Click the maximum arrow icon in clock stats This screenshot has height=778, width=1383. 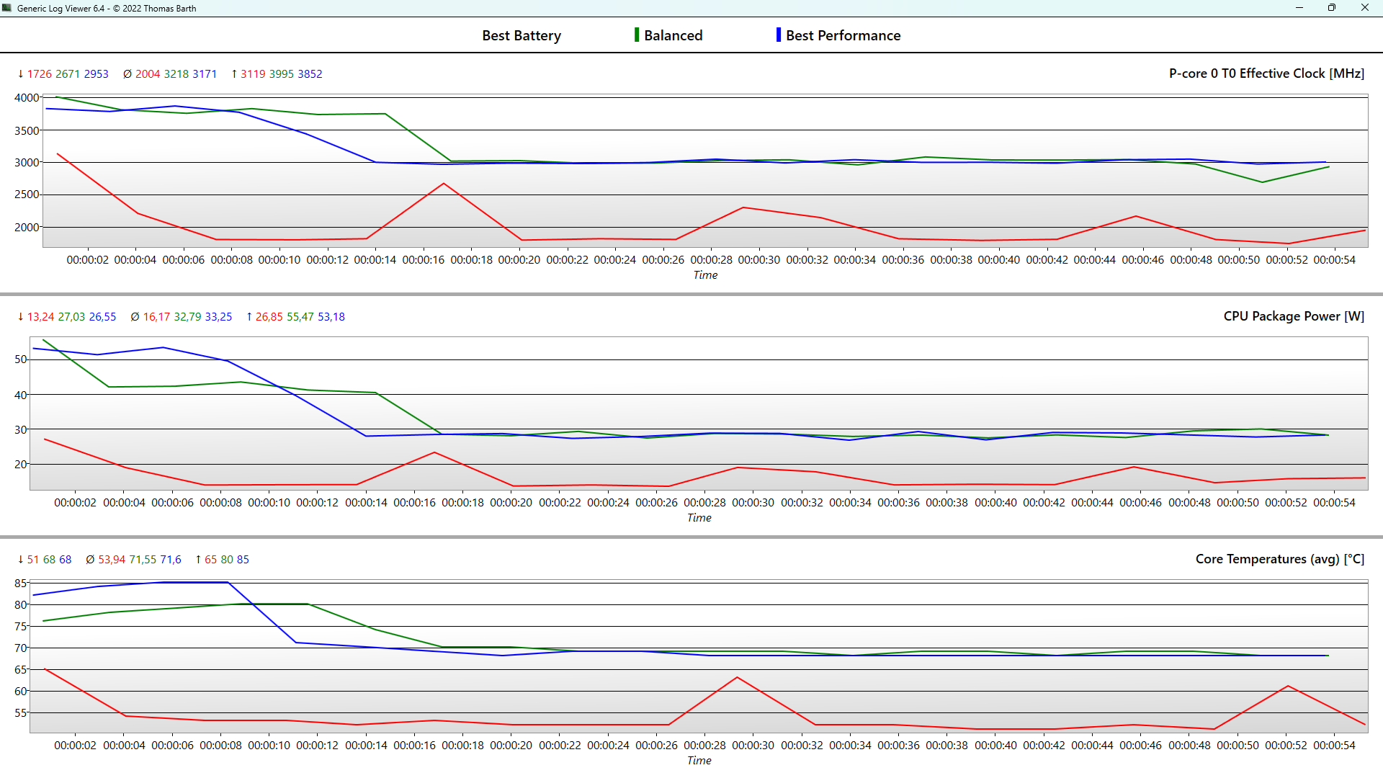[x=234, y=74]
